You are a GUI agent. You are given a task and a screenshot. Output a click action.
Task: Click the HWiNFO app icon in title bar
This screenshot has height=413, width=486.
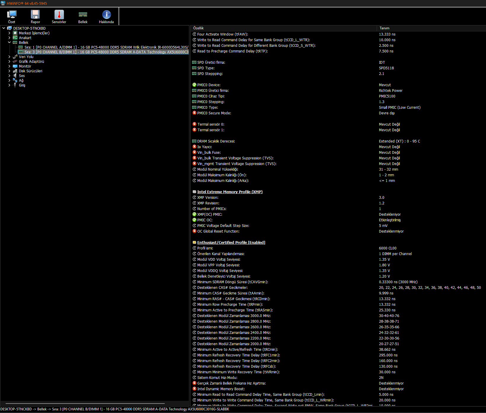click(x=3, y=3)
